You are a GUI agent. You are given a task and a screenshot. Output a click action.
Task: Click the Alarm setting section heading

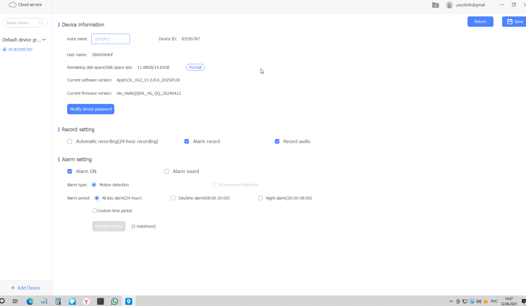77,159
